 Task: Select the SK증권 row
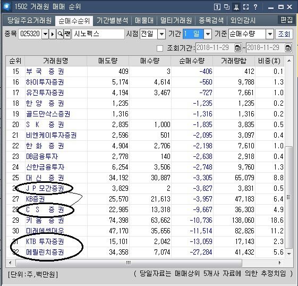(145, 125)
